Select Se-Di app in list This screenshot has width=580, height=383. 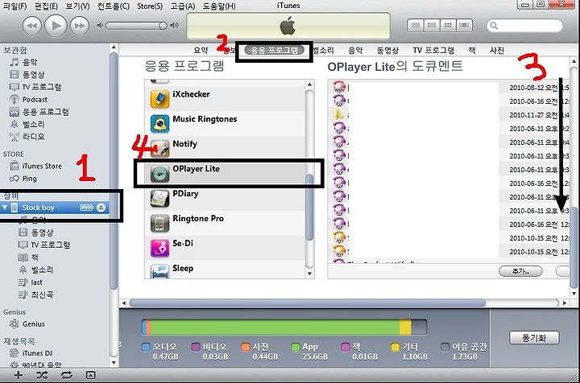pos(225,247)
